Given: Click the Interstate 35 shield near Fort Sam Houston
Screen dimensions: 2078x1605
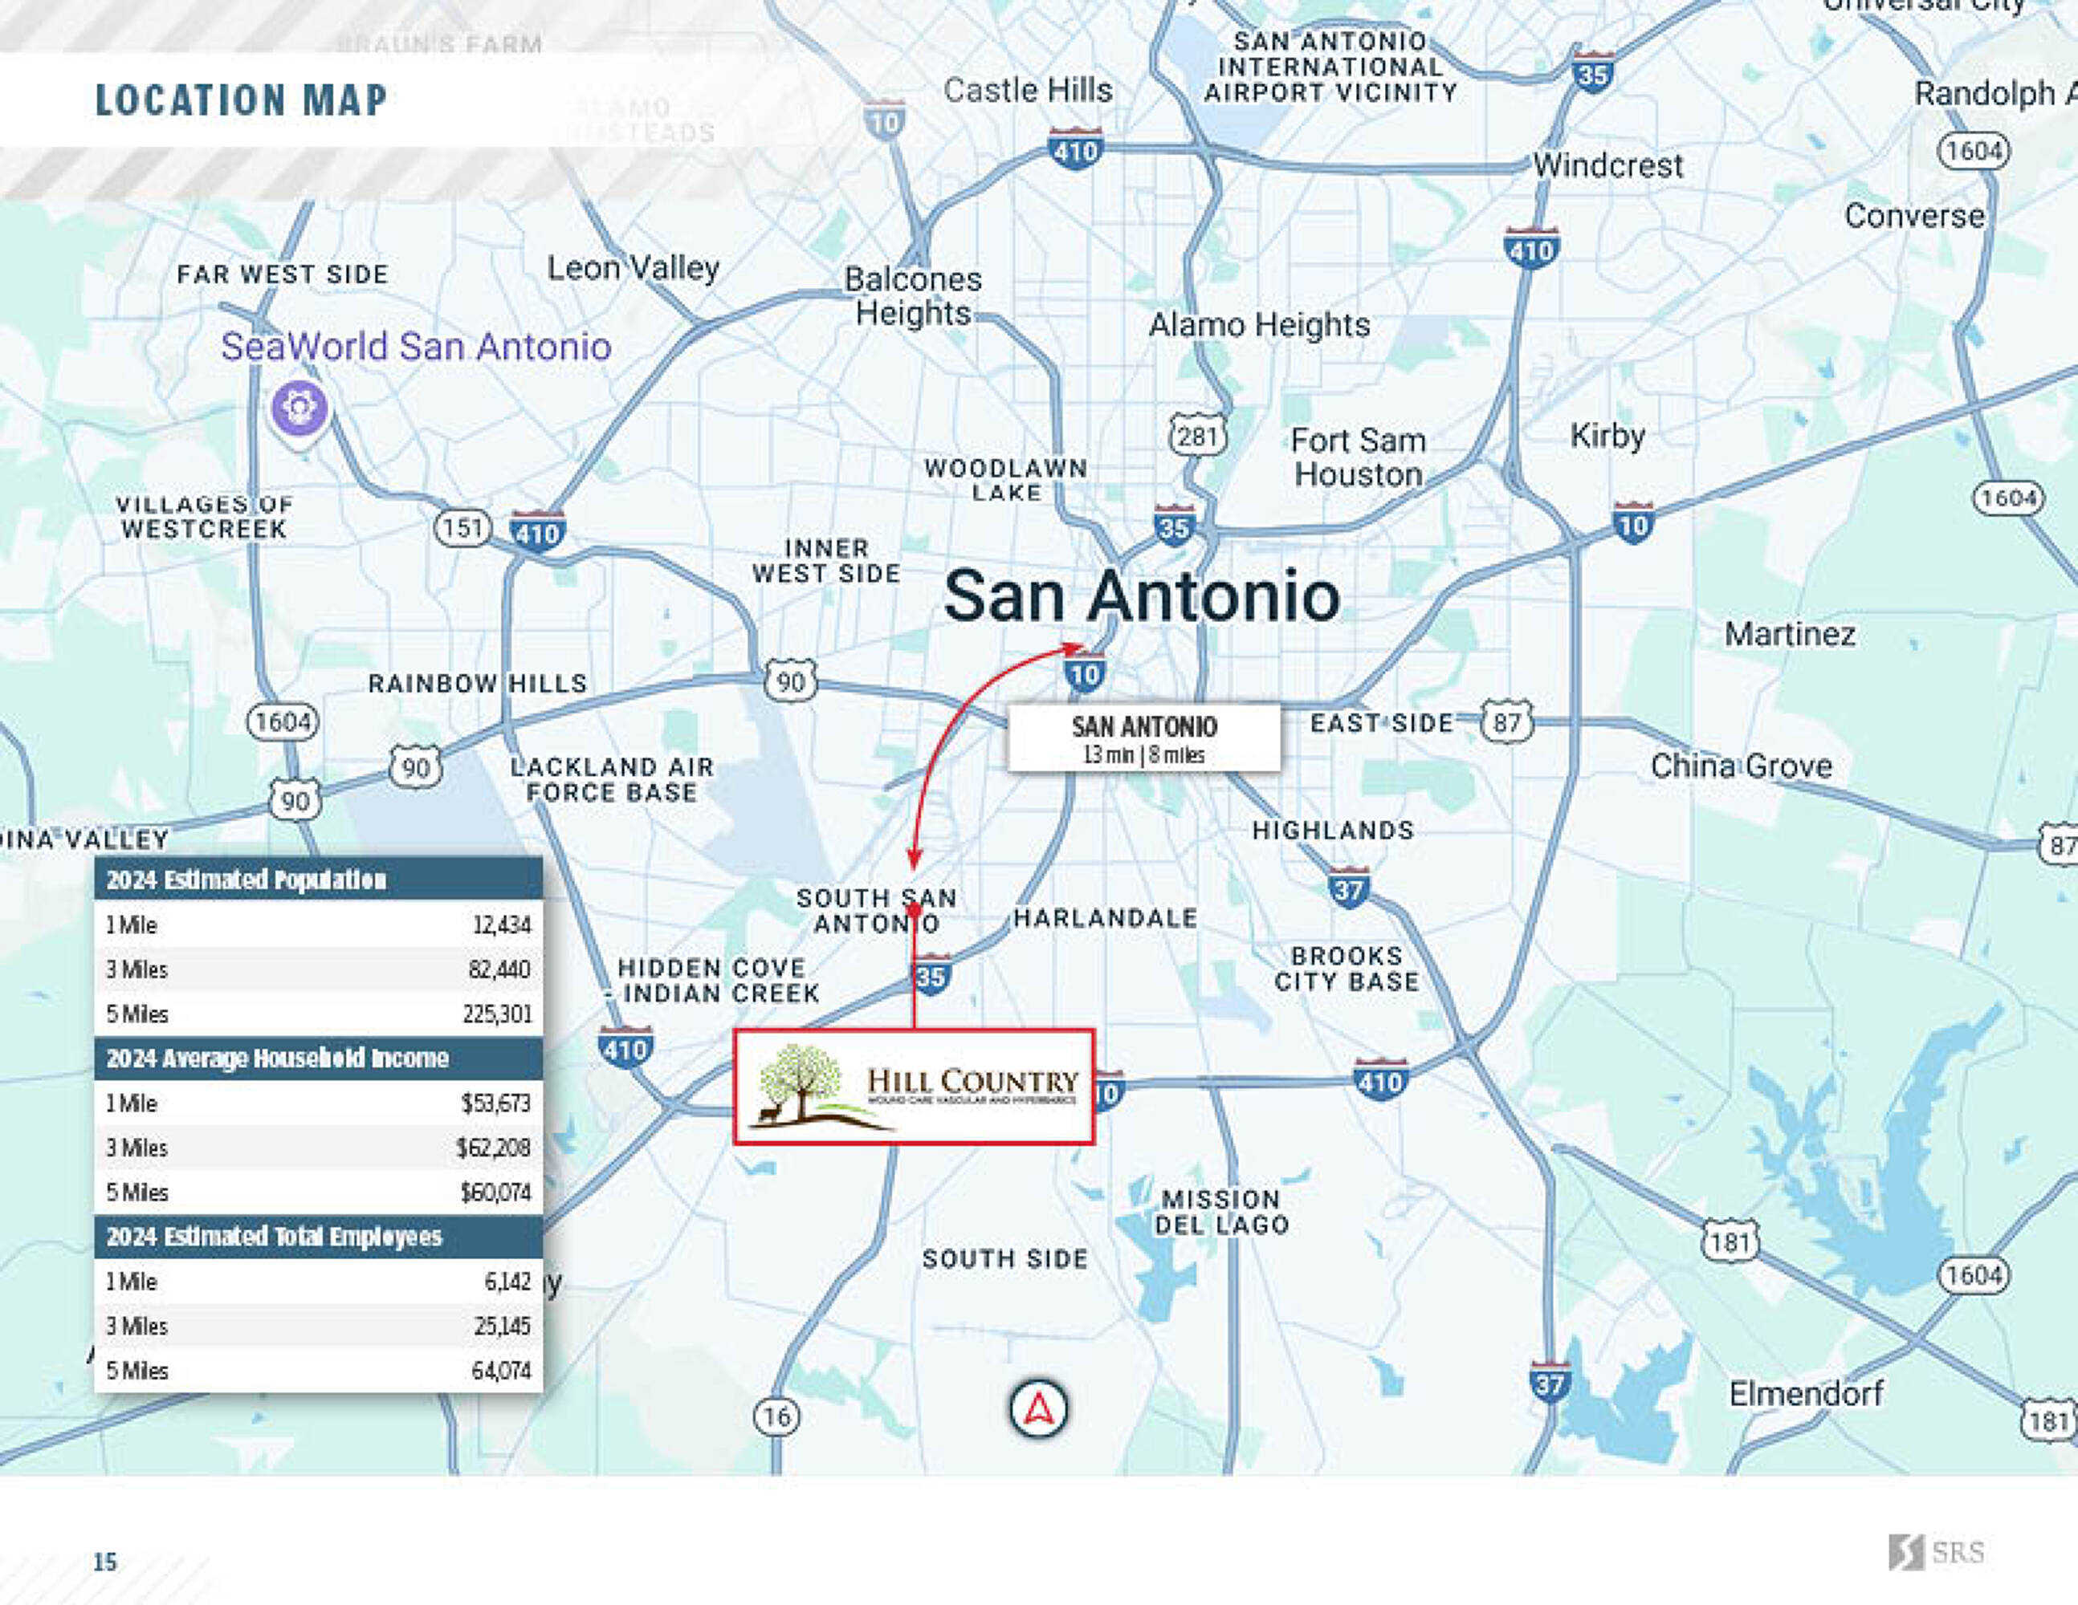Looking at the screenshot, I should point(1174,526).
